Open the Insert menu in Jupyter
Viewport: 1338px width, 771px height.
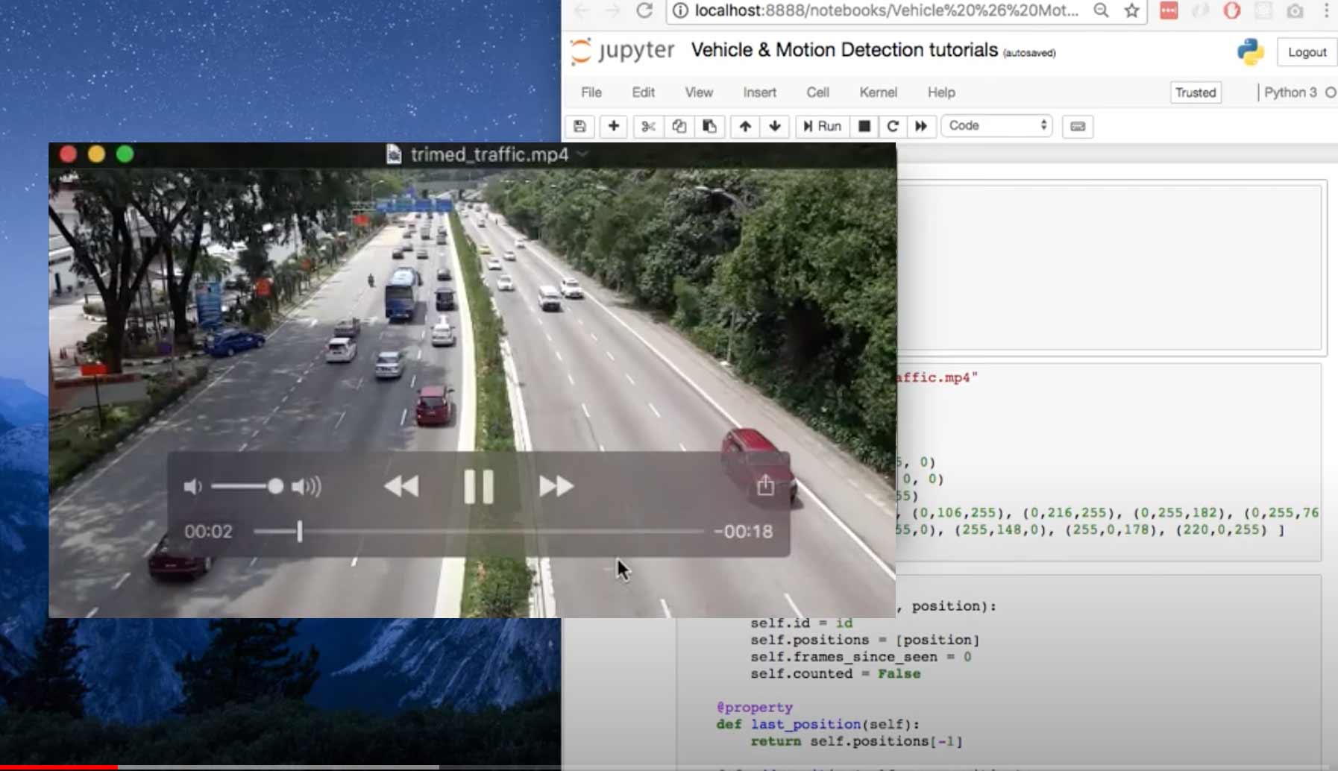759,92
